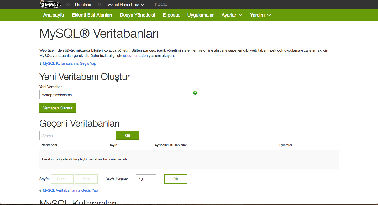Click the empty database list message
Image resolution: width=378 pixels, height=205 pixels.
pyautogui.click(x=85, y=159)
